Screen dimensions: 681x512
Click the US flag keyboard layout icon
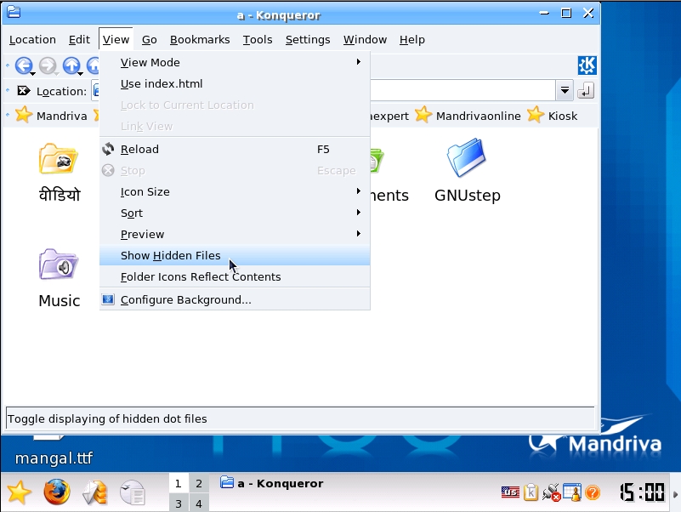(510, 492)
